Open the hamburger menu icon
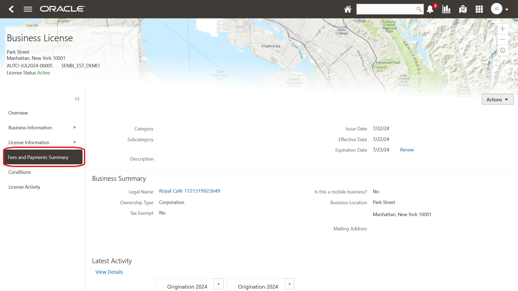The height and width of the screenshot is (291, 518). (x=28, y=9)
